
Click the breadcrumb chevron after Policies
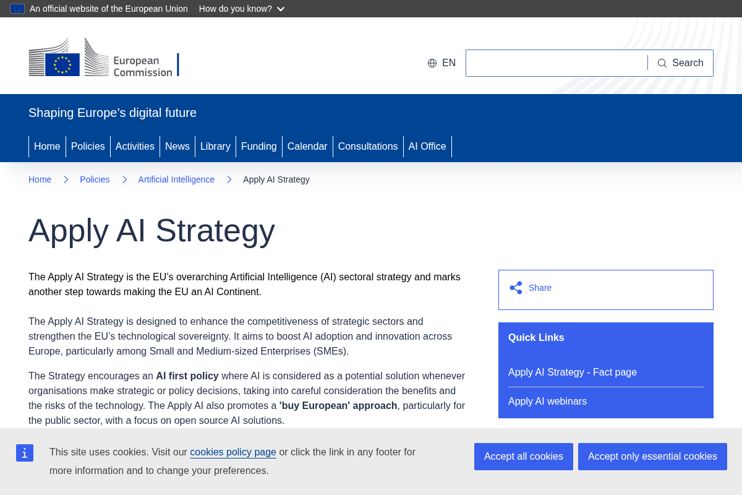(124, 179)
